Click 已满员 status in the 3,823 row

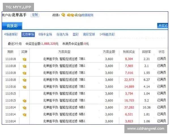(x=161, y=121)
